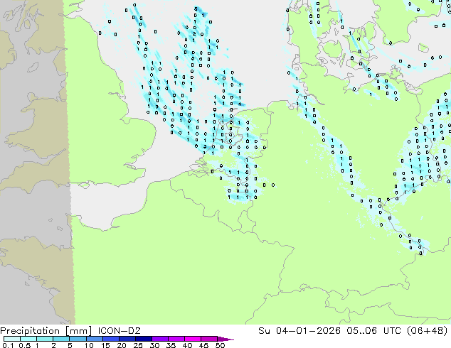Select the '10' legend scale value
451x348 pixels.
coord(89,345)
